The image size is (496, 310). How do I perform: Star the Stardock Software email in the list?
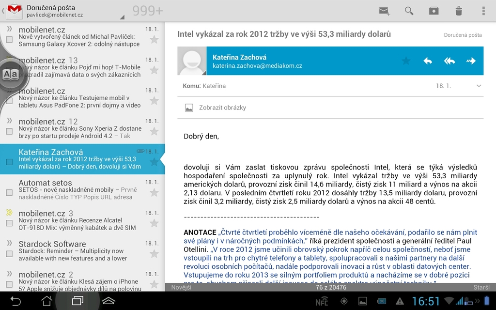coord(154,253)
